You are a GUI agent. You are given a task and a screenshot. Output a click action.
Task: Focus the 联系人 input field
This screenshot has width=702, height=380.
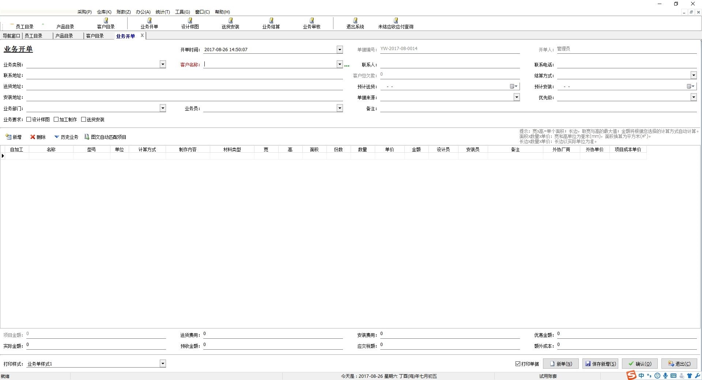pos(450,65)
